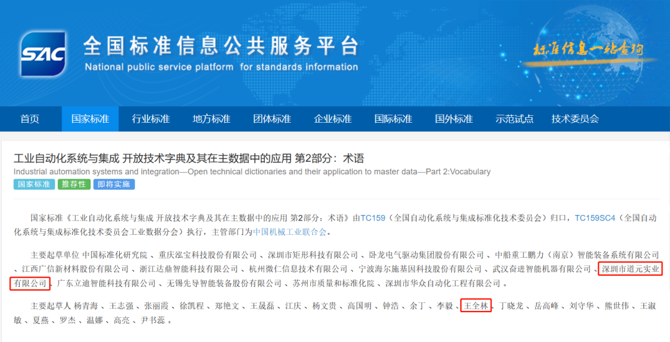Open 国外标准 navigation item

tap(453, 119)
